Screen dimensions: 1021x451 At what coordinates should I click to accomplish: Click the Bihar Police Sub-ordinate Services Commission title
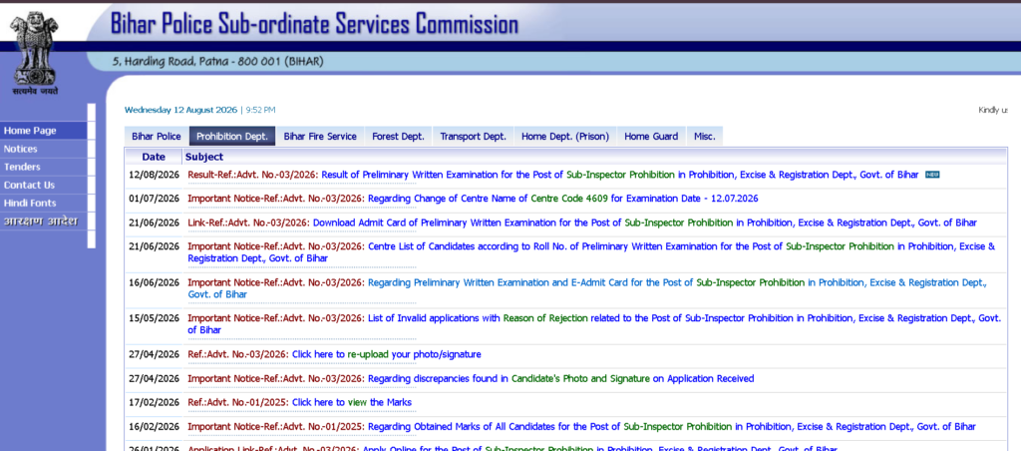point(314,24)
